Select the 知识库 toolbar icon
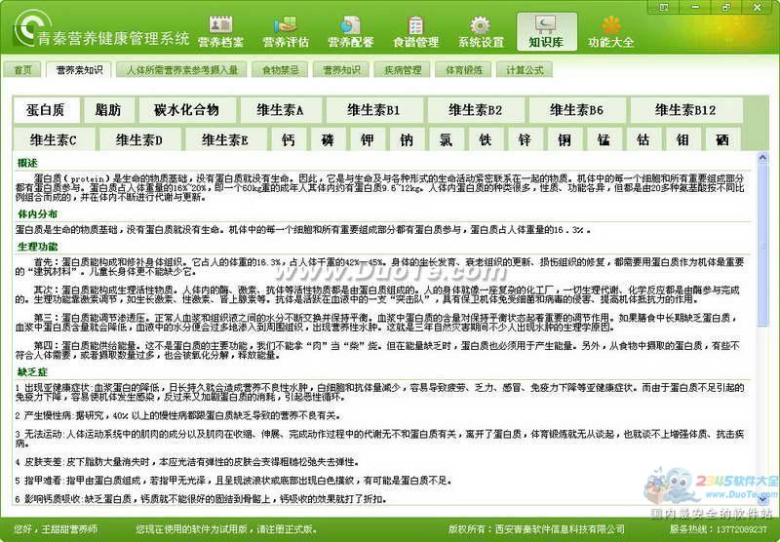Viewport: 780px width, 542px height. pos(547,32)
